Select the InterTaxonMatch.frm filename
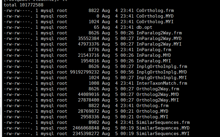This screenshot has width=220, height=137. click(162, 83)
